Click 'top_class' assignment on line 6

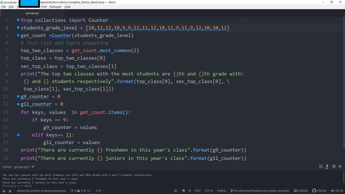(x=33, y=58)
